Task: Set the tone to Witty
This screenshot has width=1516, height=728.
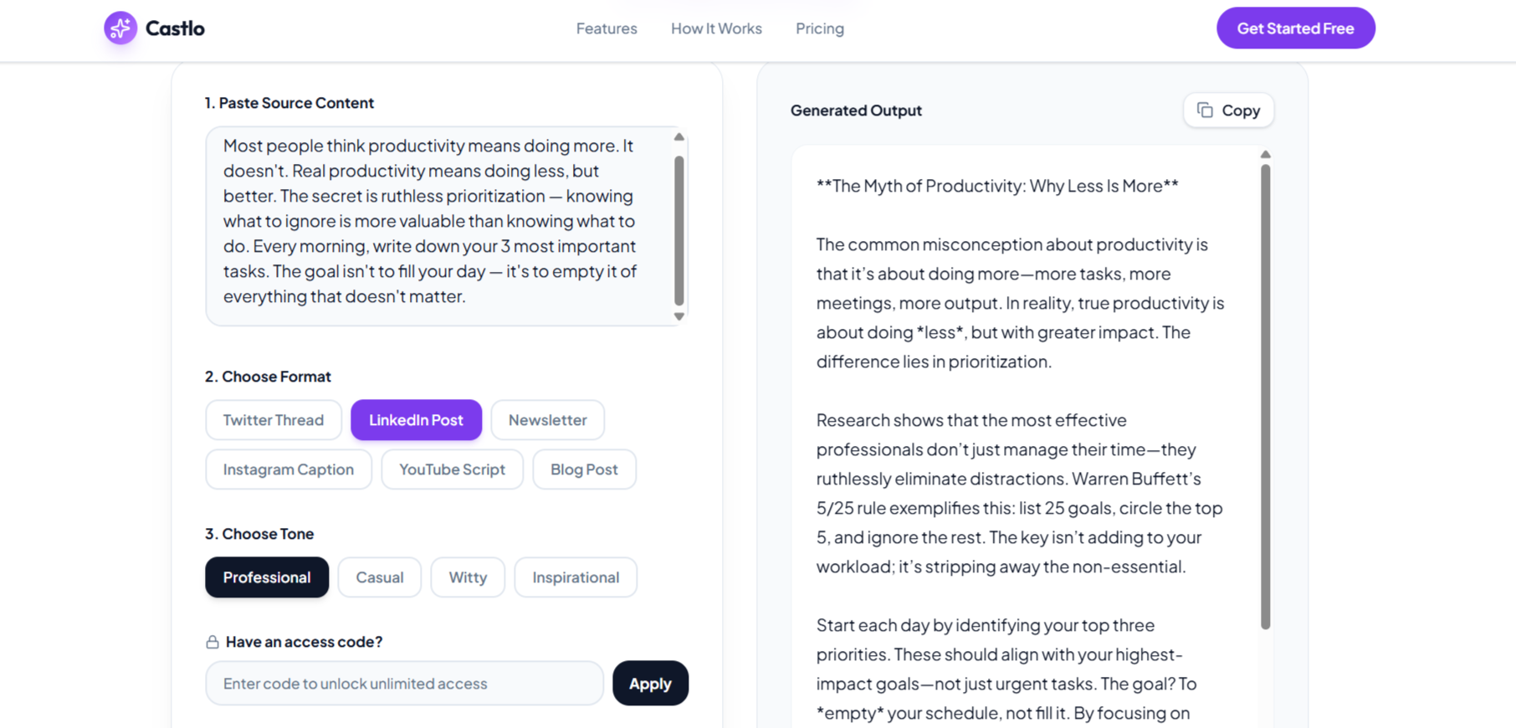Action: (x=468, y=577)
